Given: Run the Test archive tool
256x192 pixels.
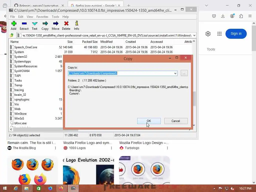Looking at the screenshot, I should [x=34, y=25].
